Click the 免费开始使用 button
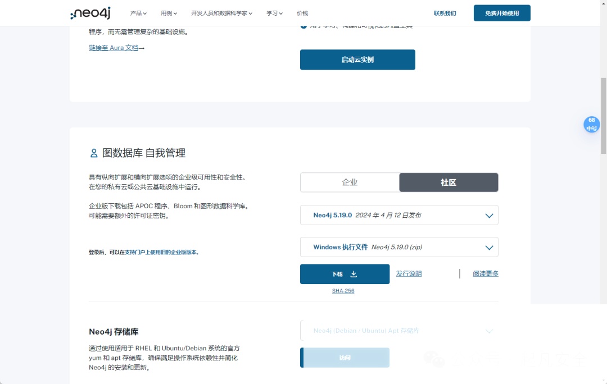 click(502, 13)
